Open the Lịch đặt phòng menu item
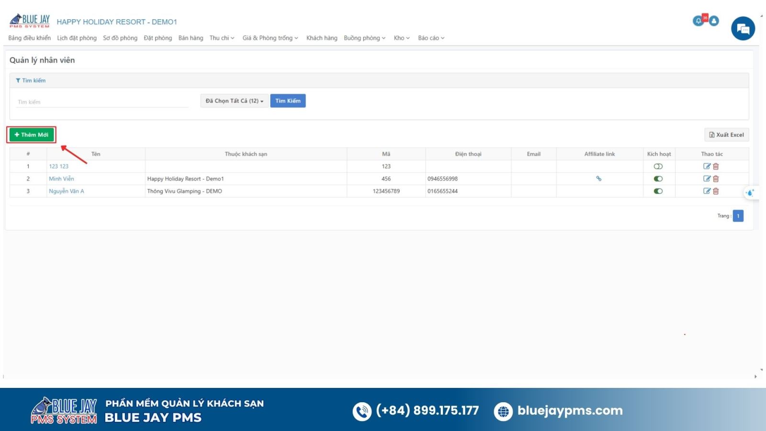This screenshot has width=766, height=431. tap(77, 38)
